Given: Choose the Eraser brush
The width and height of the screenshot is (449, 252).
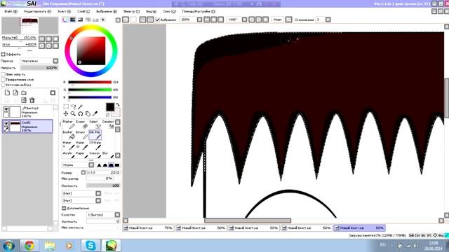Looking at the screenshot, I should pyautogui.click(x=82, y=125).
